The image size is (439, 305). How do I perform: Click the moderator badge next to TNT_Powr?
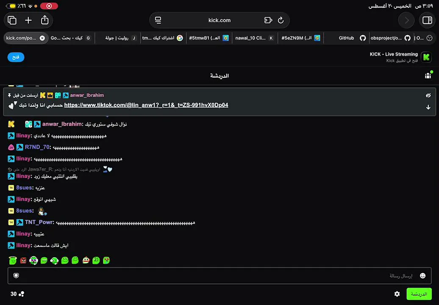tap(19, 222)
